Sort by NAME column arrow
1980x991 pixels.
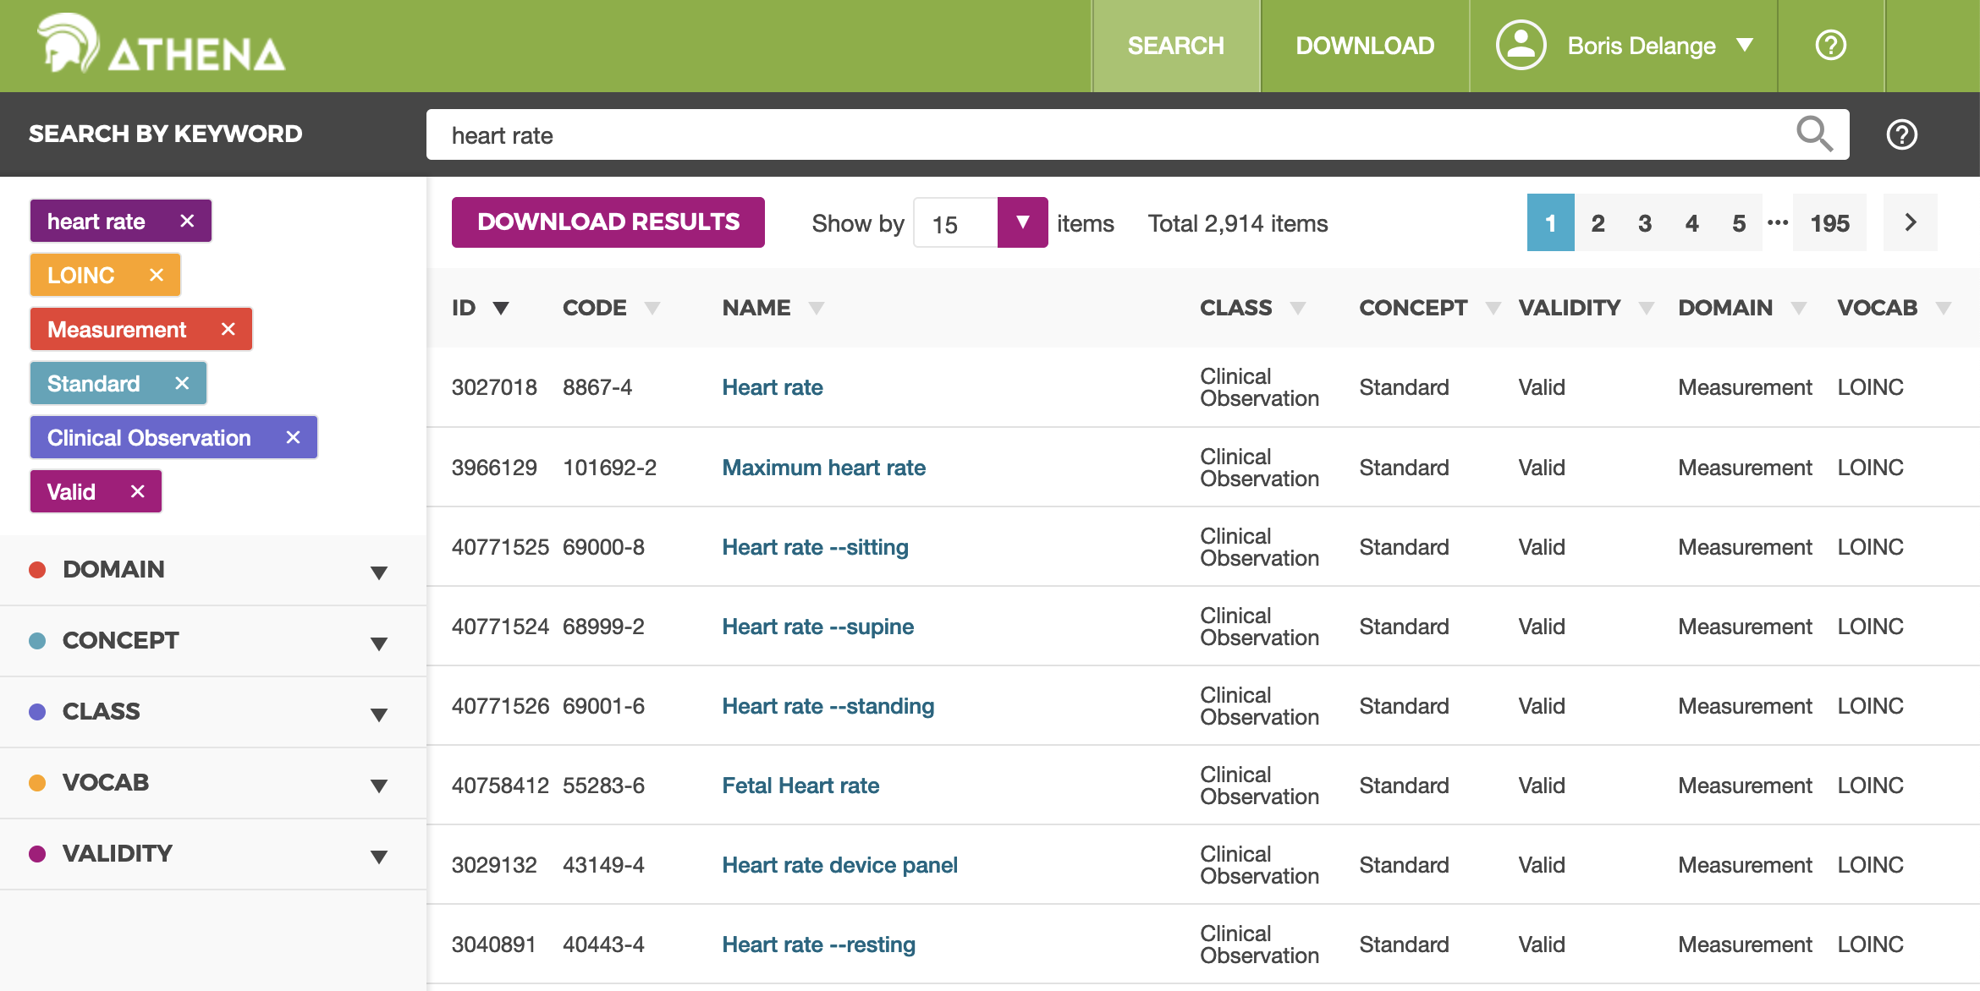click(x=816, y=308)
